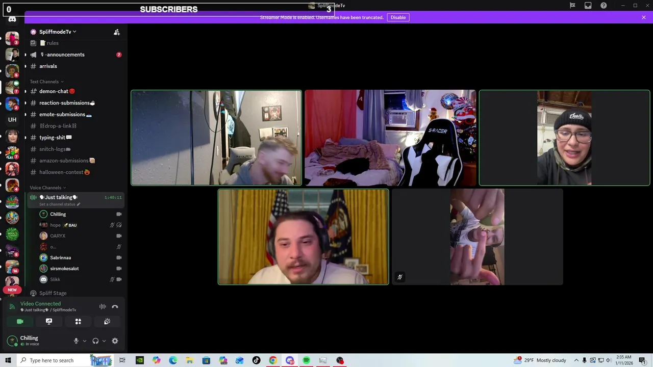Screen dimensions: 653x367
Task: Select user hope in voice list
Action: [81, 225]
